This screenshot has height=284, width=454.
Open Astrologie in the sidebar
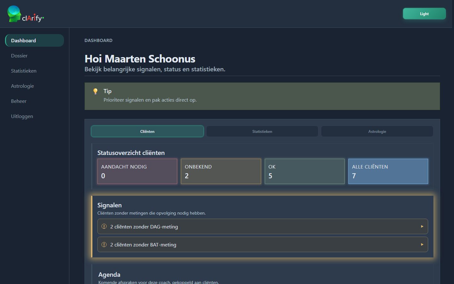coord(34,86)
